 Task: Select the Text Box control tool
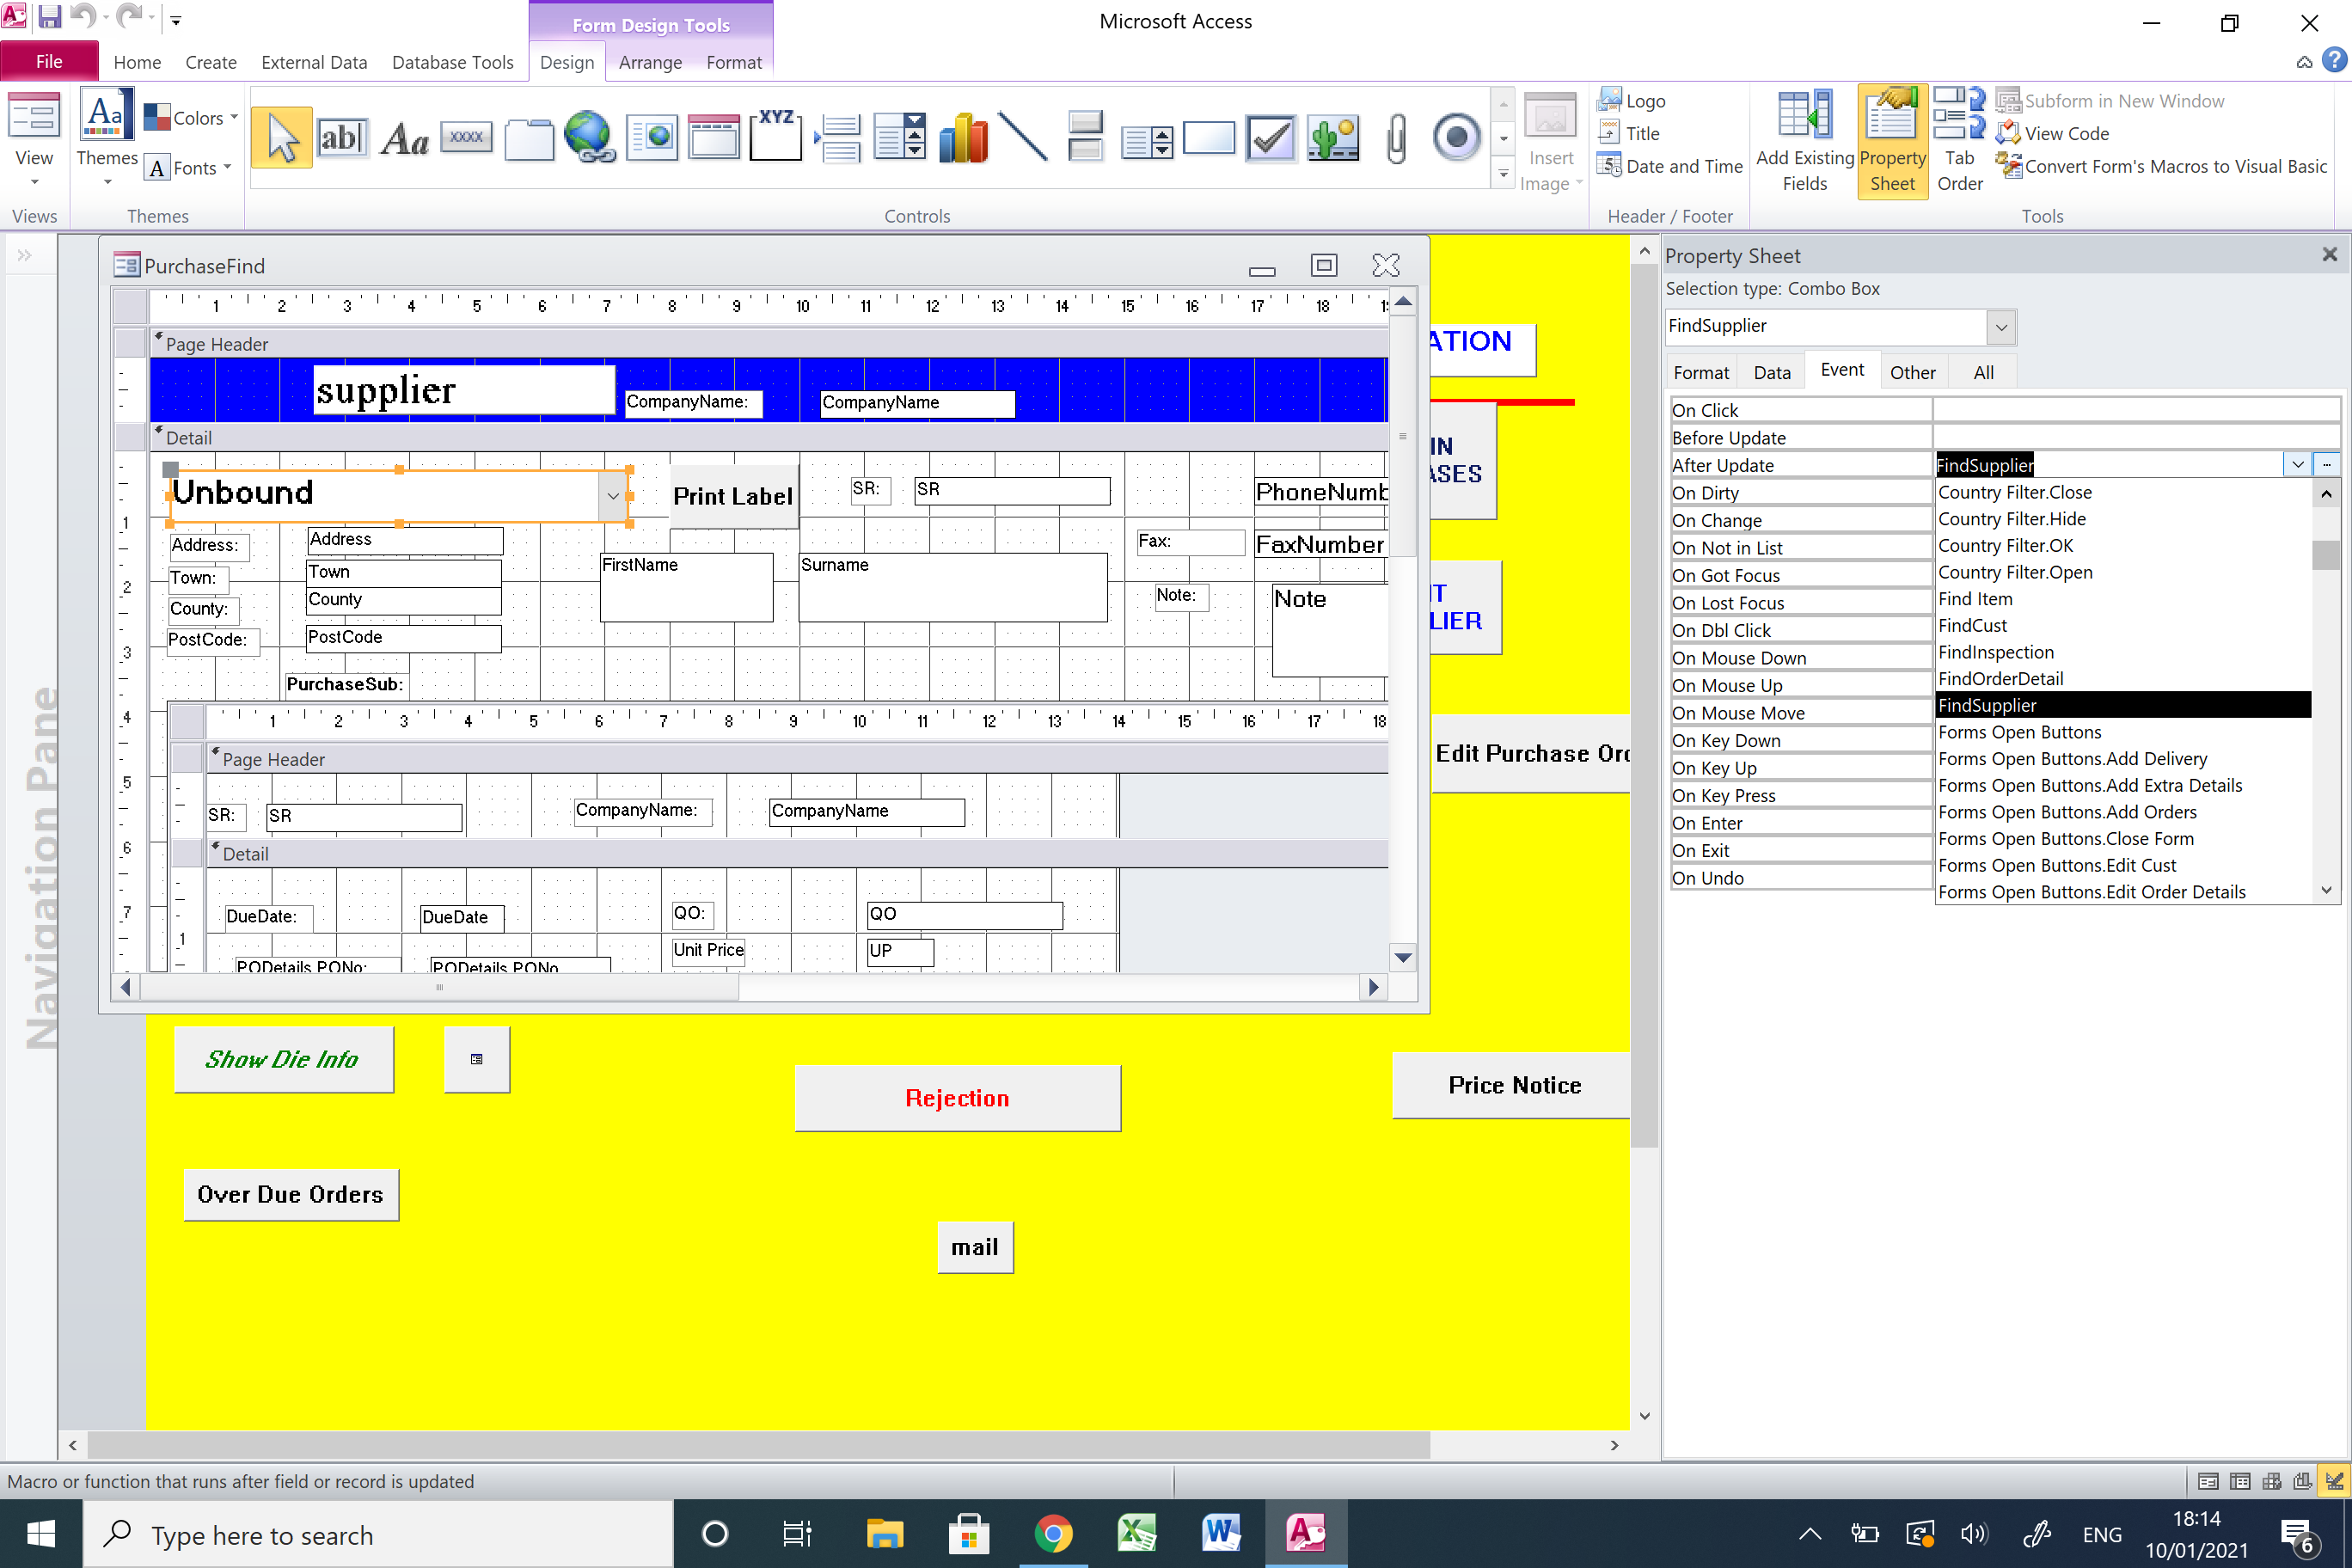pos(342,138)
